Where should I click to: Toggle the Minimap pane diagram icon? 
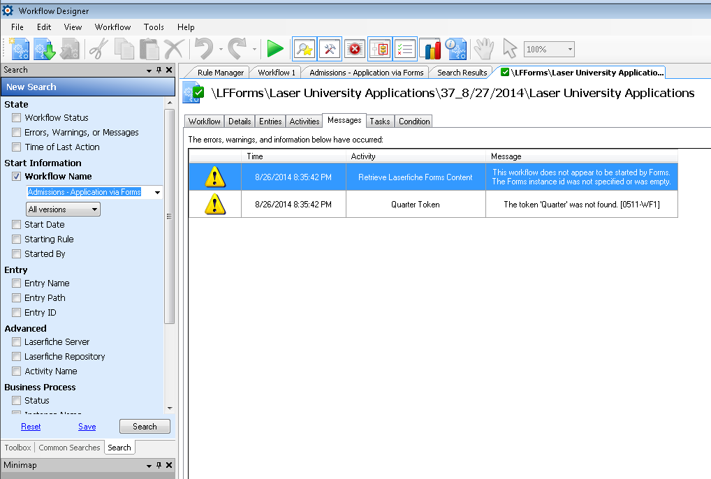coord(379,49)
